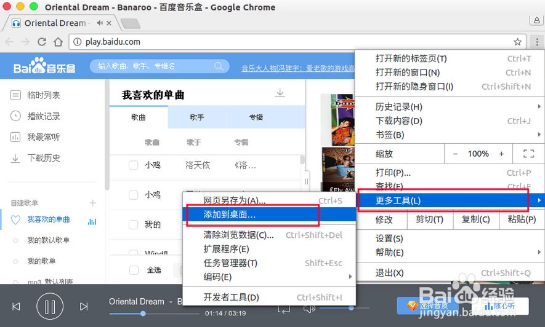545x327 pixels.
Task: Click 复制(C) copy button
Action: point(476,219)
